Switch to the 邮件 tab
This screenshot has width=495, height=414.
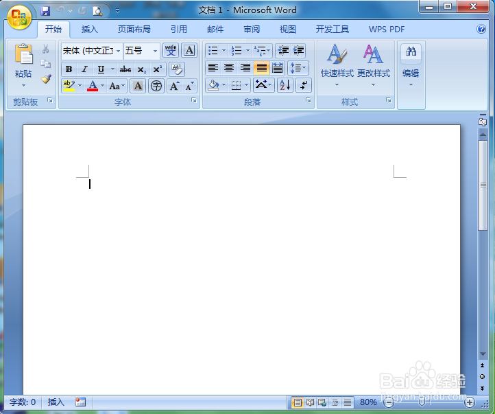(x=215, y=30)
